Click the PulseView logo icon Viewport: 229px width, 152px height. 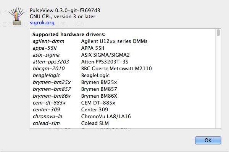click(16, 16)
